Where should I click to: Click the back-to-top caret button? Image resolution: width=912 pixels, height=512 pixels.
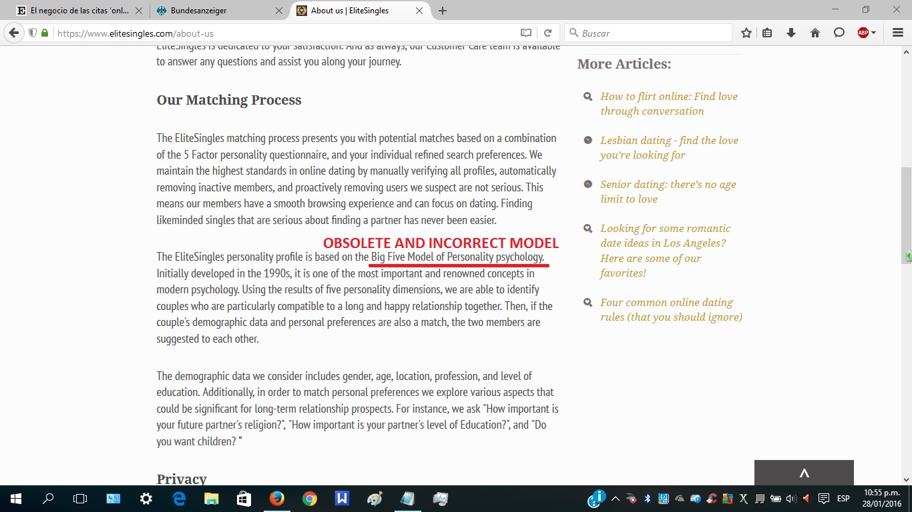[804, 473]
